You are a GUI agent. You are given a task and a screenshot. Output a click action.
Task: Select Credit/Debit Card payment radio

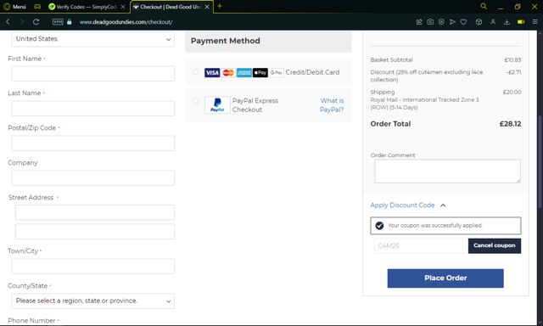(196, 72)
